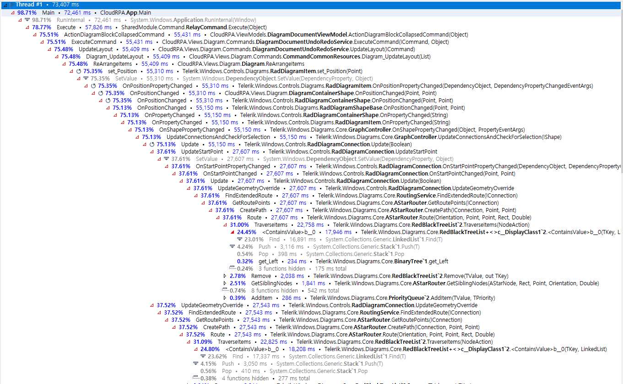Collapse the Route 37.52% node arrow
This screenshot has height=384, width=623.
181,334
